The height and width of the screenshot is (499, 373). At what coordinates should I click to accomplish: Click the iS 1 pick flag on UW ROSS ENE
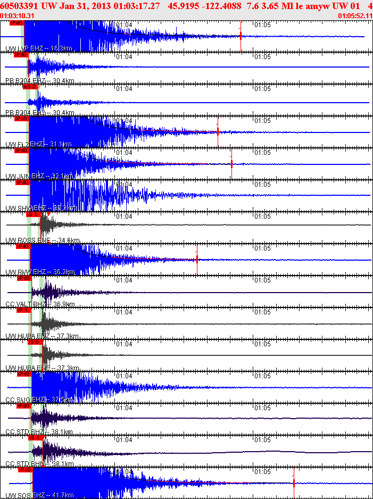tap(34, 214)
